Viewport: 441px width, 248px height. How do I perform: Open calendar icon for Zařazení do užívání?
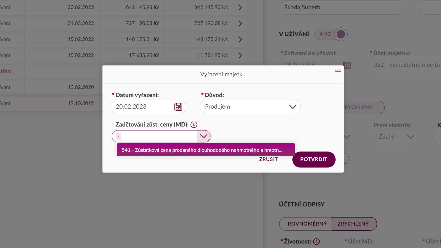tap(347, 65)
